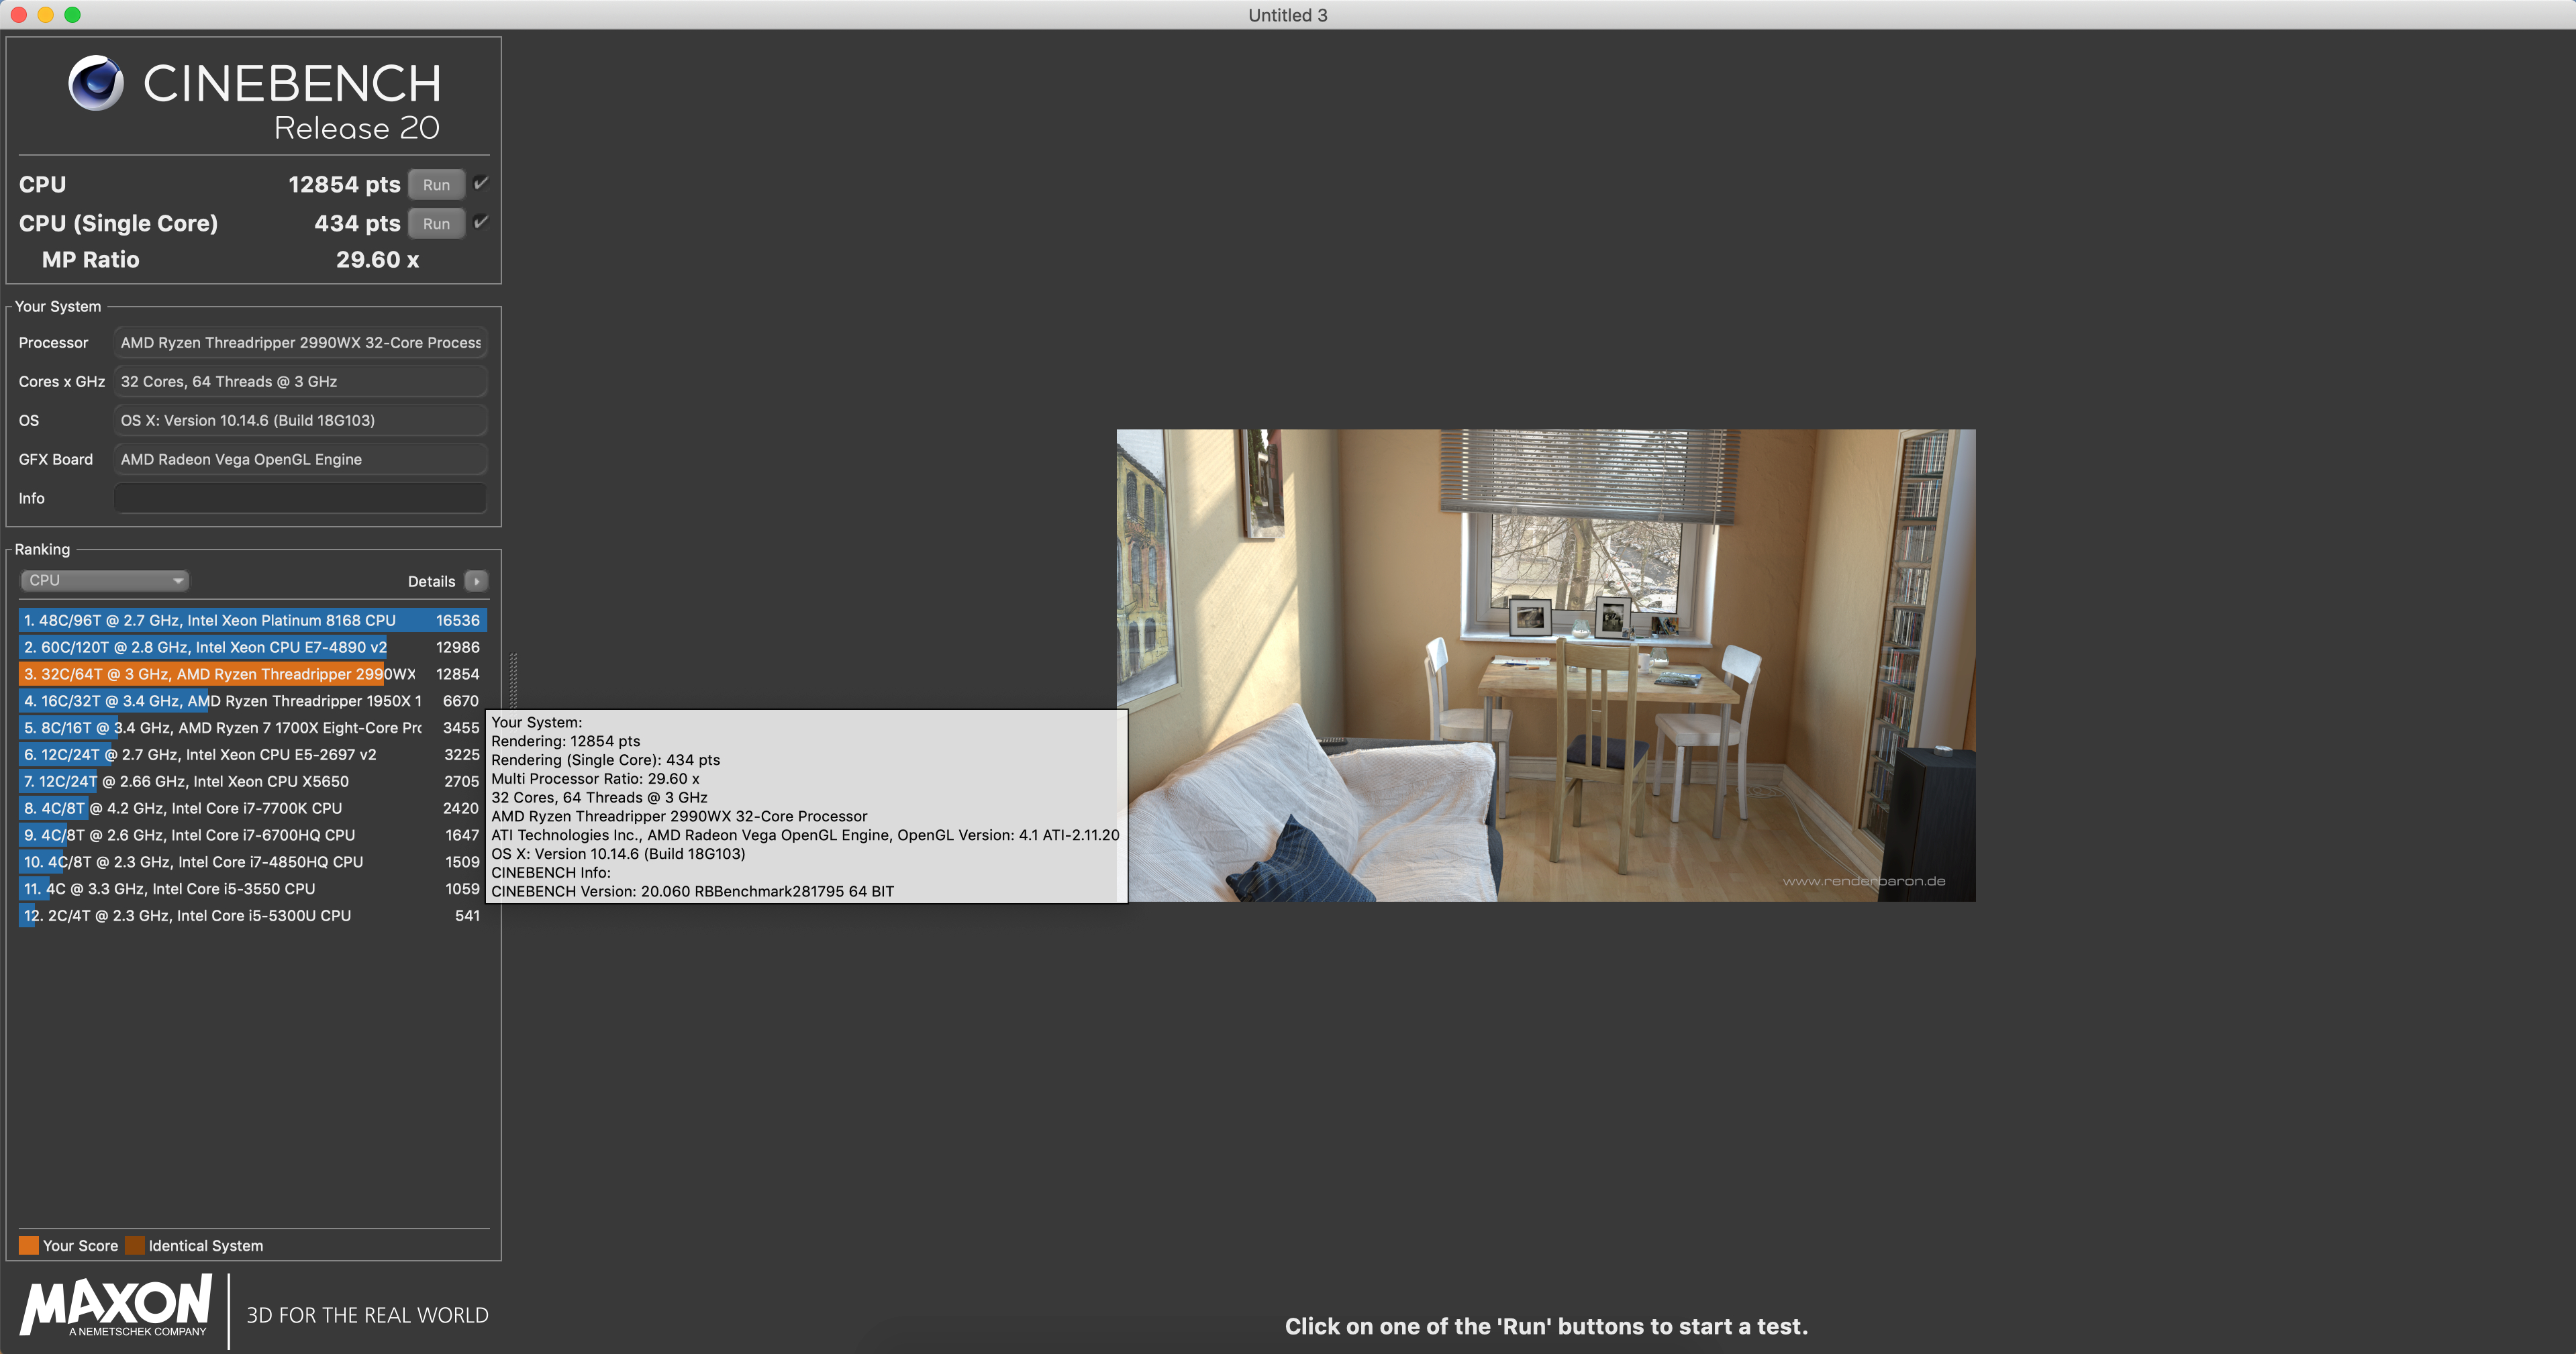The height and width of the screenshot is (1354, 2576).
Task: Select rank 2 Xeon E7-4890 v2 row
Action: tap(253, 647)
